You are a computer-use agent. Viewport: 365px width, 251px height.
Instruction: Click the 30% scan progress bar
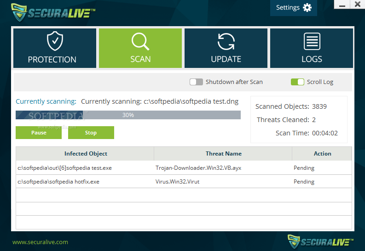point(128,115)
